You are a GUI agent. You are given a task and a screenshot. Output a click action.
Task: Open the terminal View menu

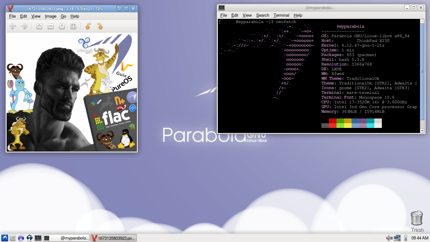tap(247, 15)
